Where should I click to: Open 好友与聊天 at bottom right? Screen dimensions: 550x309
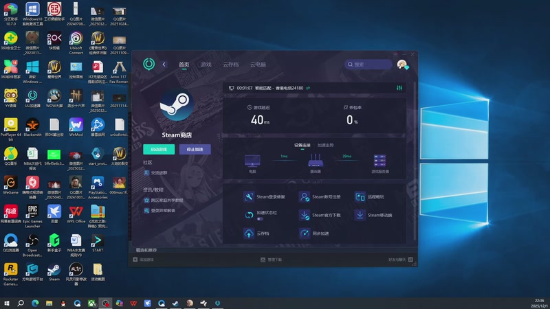[x=401, y=260]
